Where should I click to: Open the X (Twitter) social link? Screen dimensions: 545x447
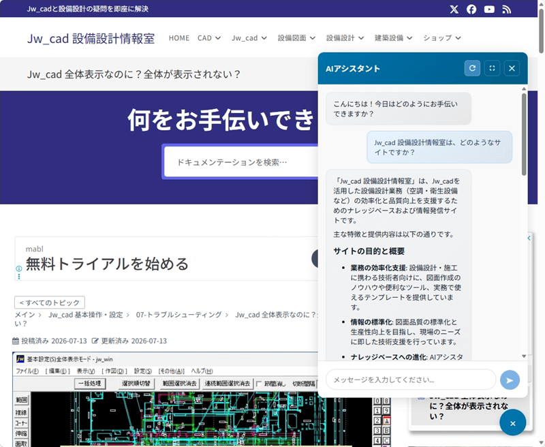454,10
